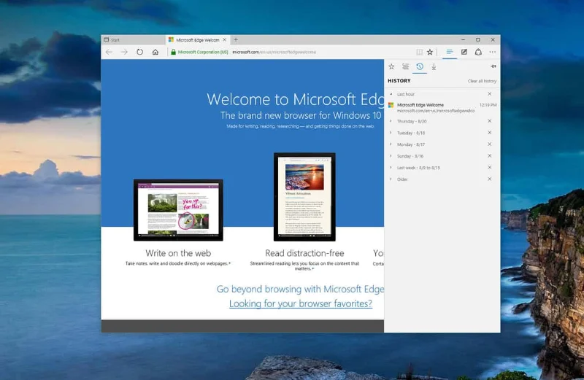The width and height of the screenshot is (584, 380).
Task: Switch Hub to Downloads tab
Action: 434,66
